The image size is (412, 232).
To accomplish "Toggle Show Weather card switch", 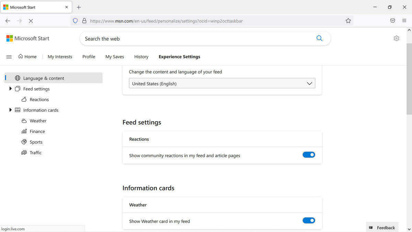I will (x=309, y=220).
